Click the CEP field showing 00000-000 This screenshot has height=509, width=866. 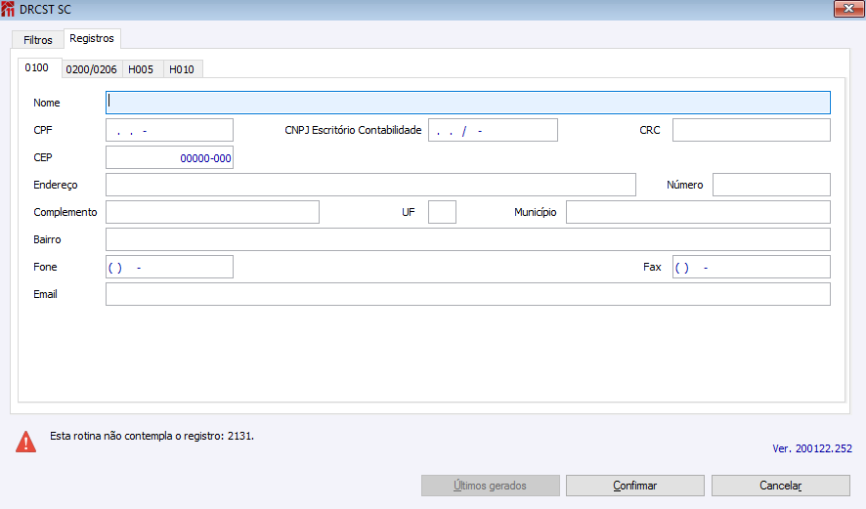[169, 157]
